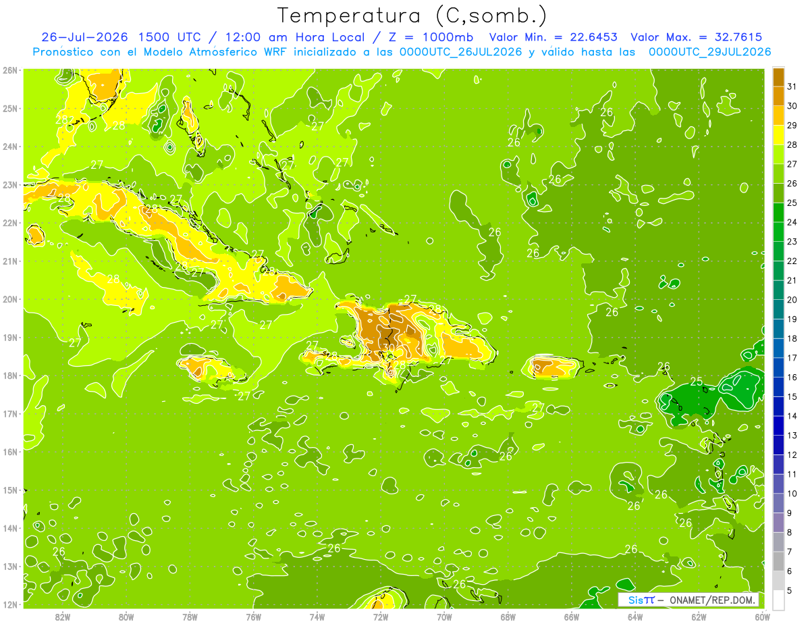
Task: Click the "16" label on the color scale
Action: pos(792,377)
